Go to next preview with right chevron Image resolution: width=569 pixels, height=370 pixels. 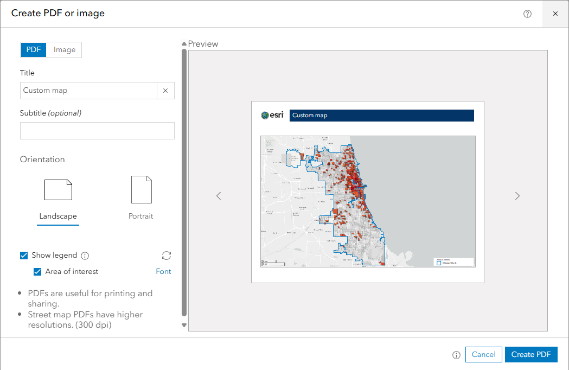(517, 196)
